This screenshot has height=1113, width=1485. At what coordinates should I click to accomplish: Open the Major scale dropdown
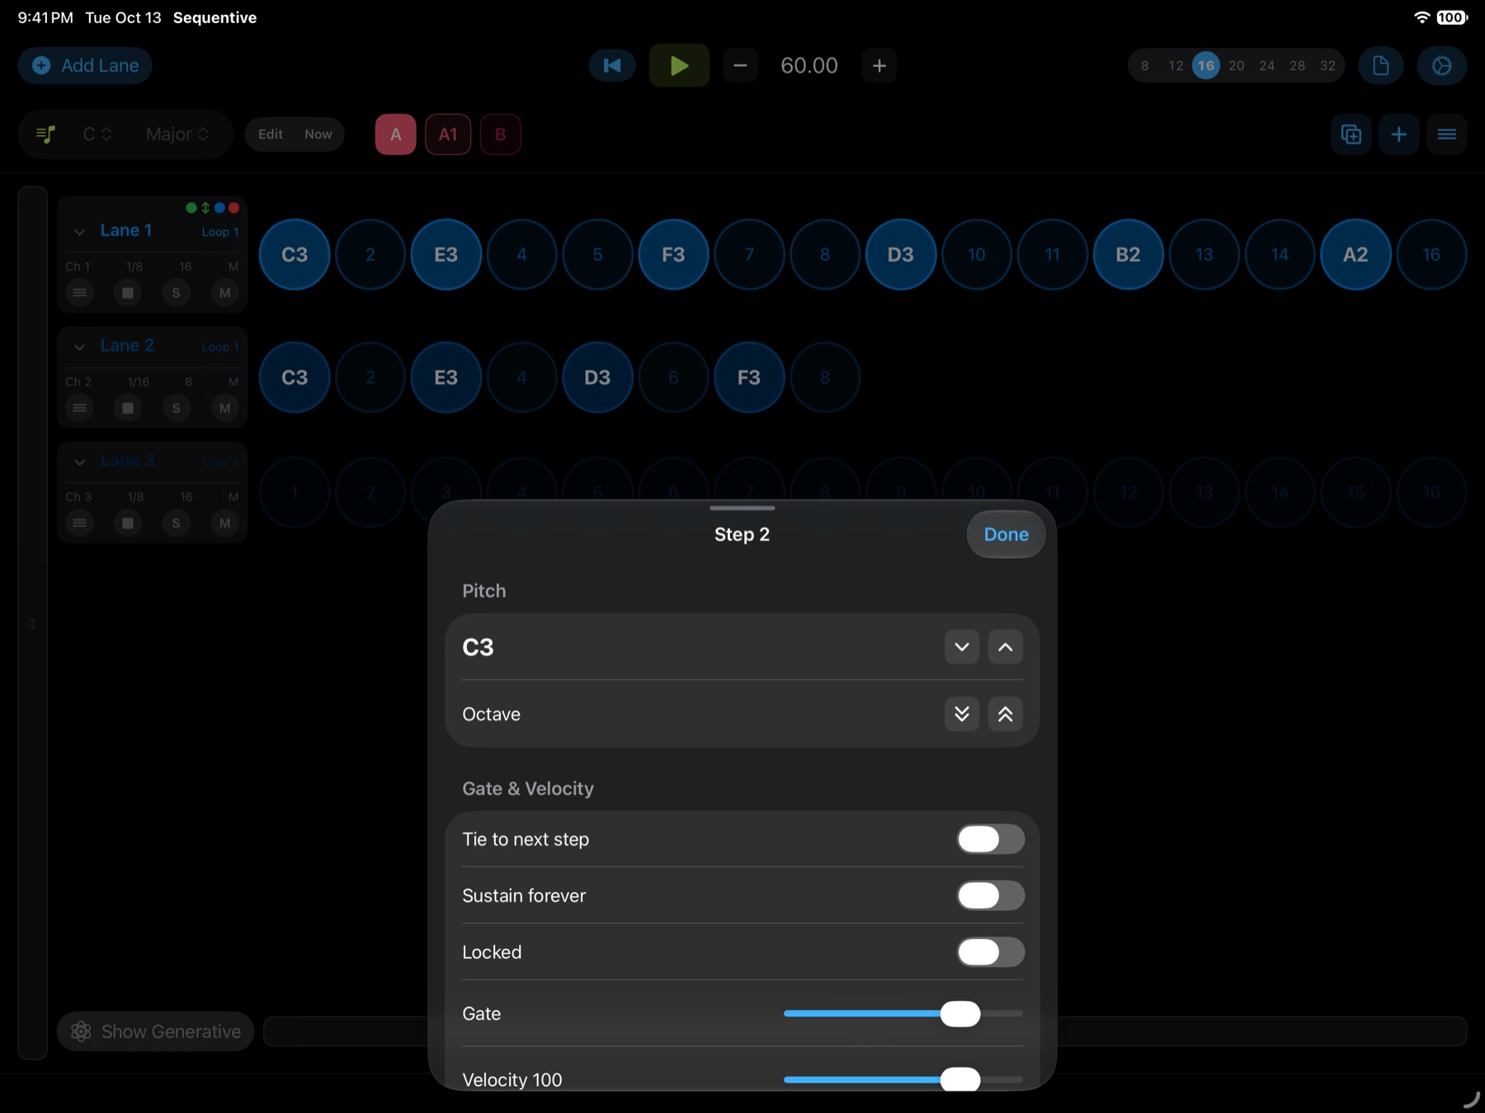coord(177,134)
